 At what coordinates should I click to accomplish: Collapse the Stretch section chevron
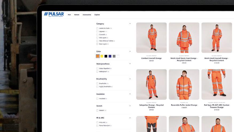click(x=130, y=106)
